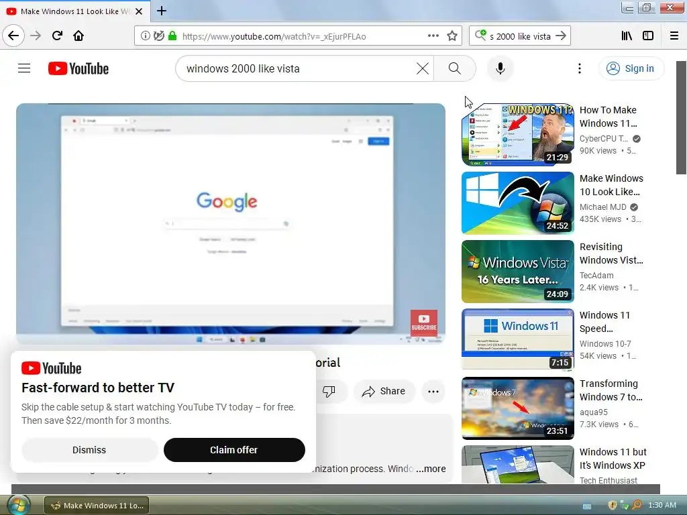
Task: Open aqua95 channel name
Action: click(x=593, y=412)
